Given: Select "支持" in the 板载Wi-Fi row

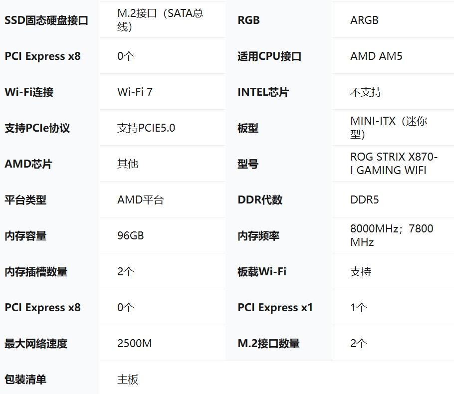Looking at the screenshot, I should (x=361, y=271).
